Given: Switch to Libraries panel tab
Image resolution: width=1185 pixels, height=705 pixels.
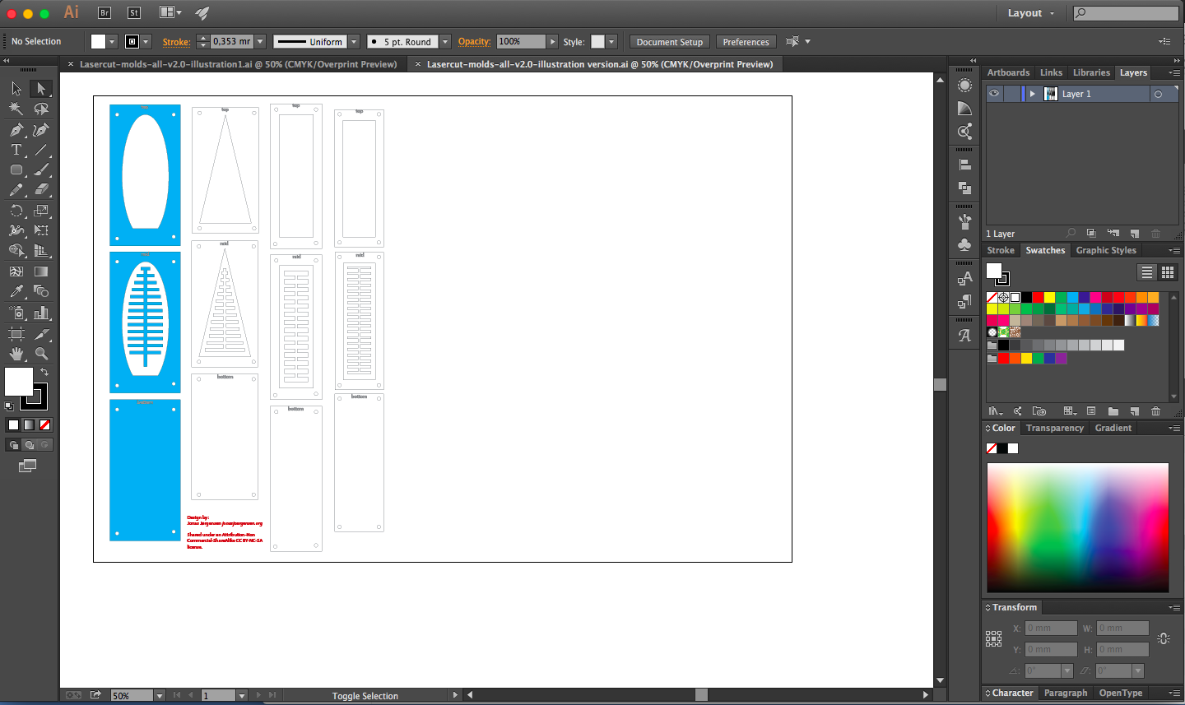Looking at the screenshot, I should point(1091,72).
